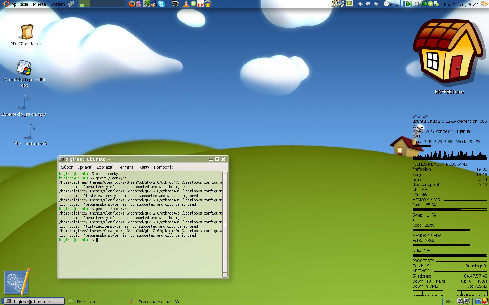This screenshot has width=489, height=305.
Task: Open the Terminál menu in terminal
Action: [126, 167]
